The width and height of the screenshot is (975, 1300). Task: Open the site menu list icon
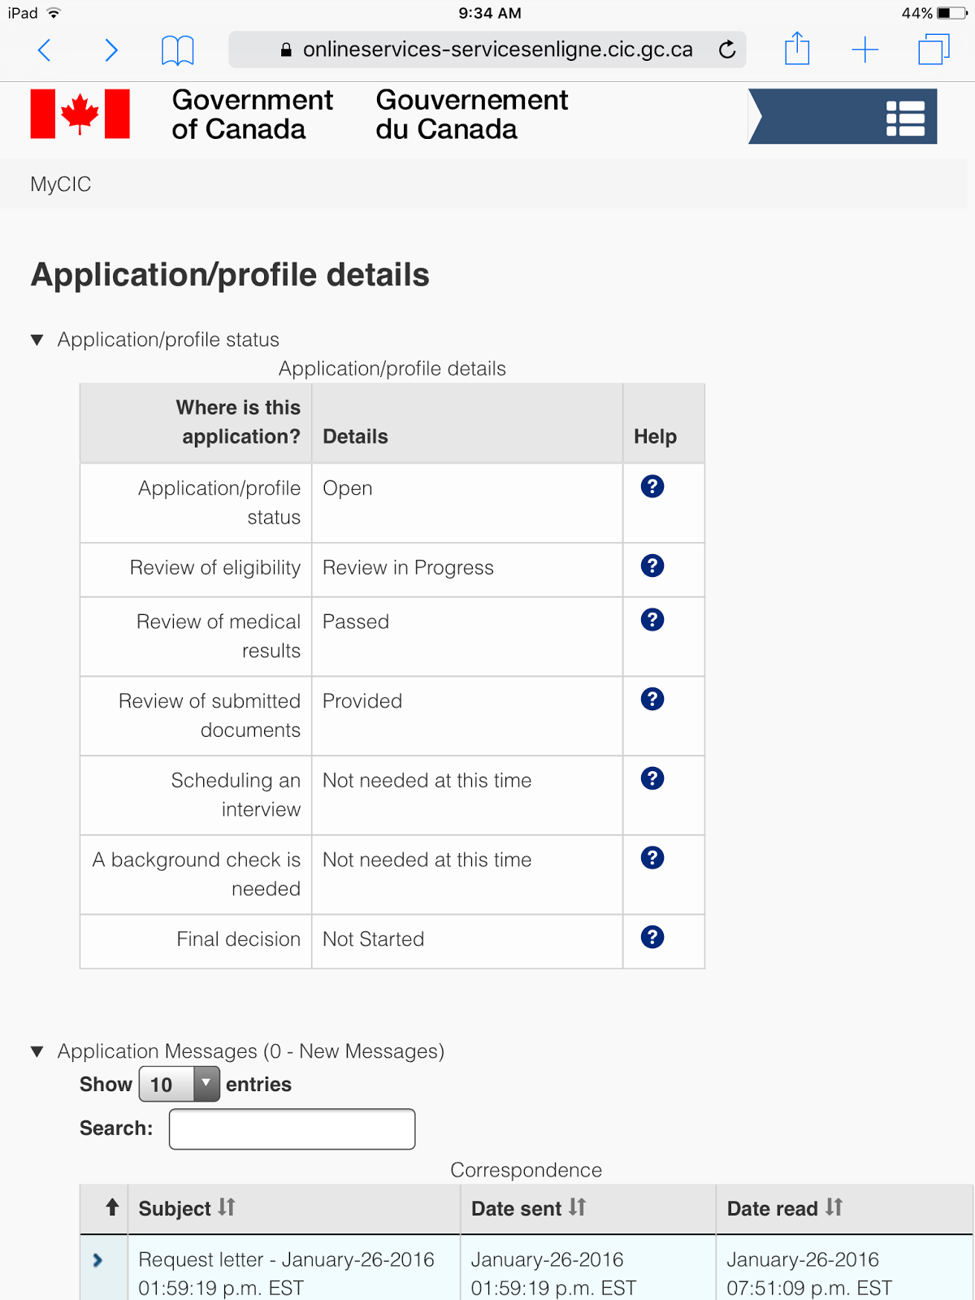[905, 118]
